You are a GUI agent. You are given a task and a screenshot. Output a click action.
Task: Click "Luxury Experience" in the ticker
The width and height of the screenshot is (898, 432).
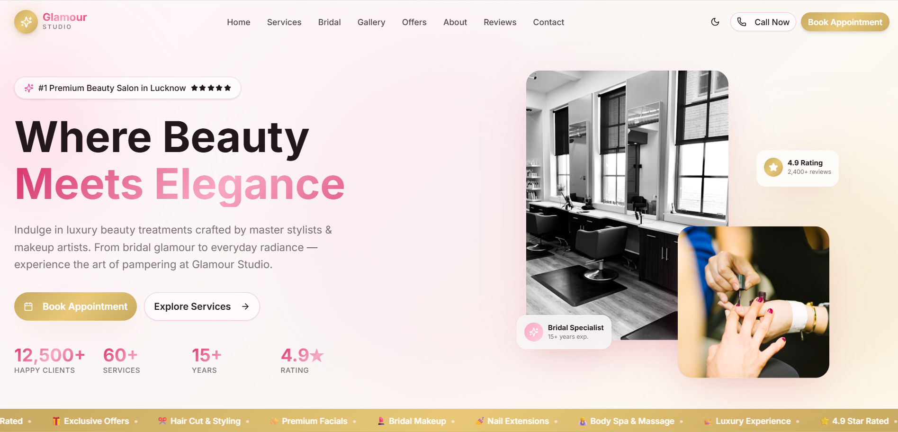pos(753,421)
